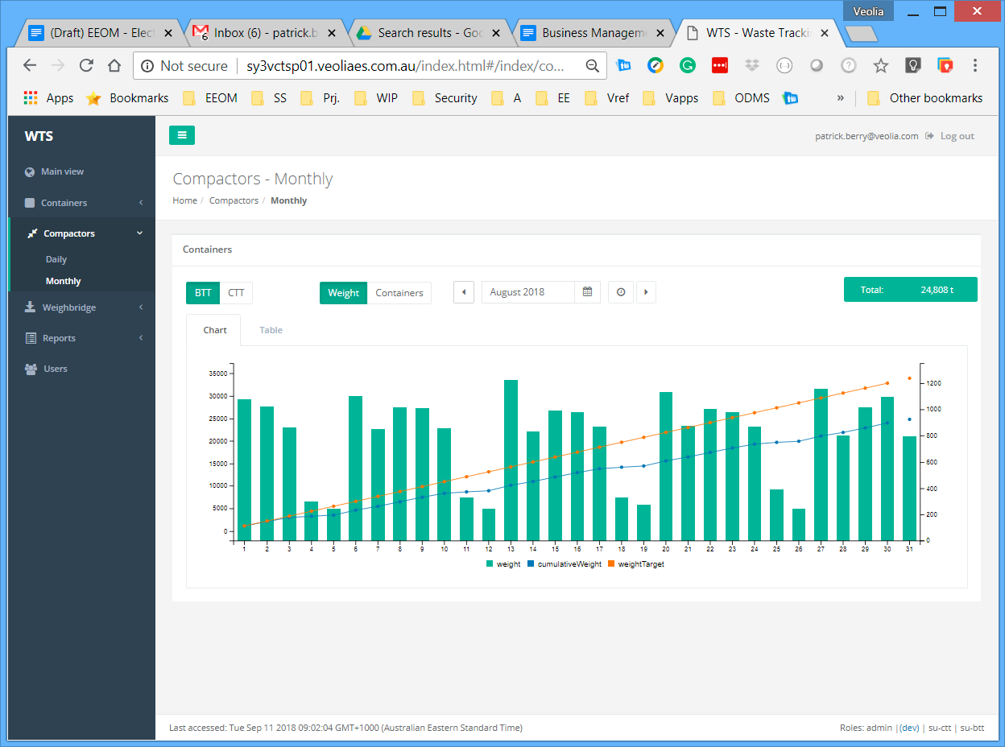Click the Veolia profile button
This screenshot has height=747, width=1005.
[868, 11]
